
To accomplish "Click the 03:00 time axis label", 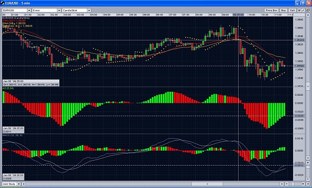I will pos(67,14).
